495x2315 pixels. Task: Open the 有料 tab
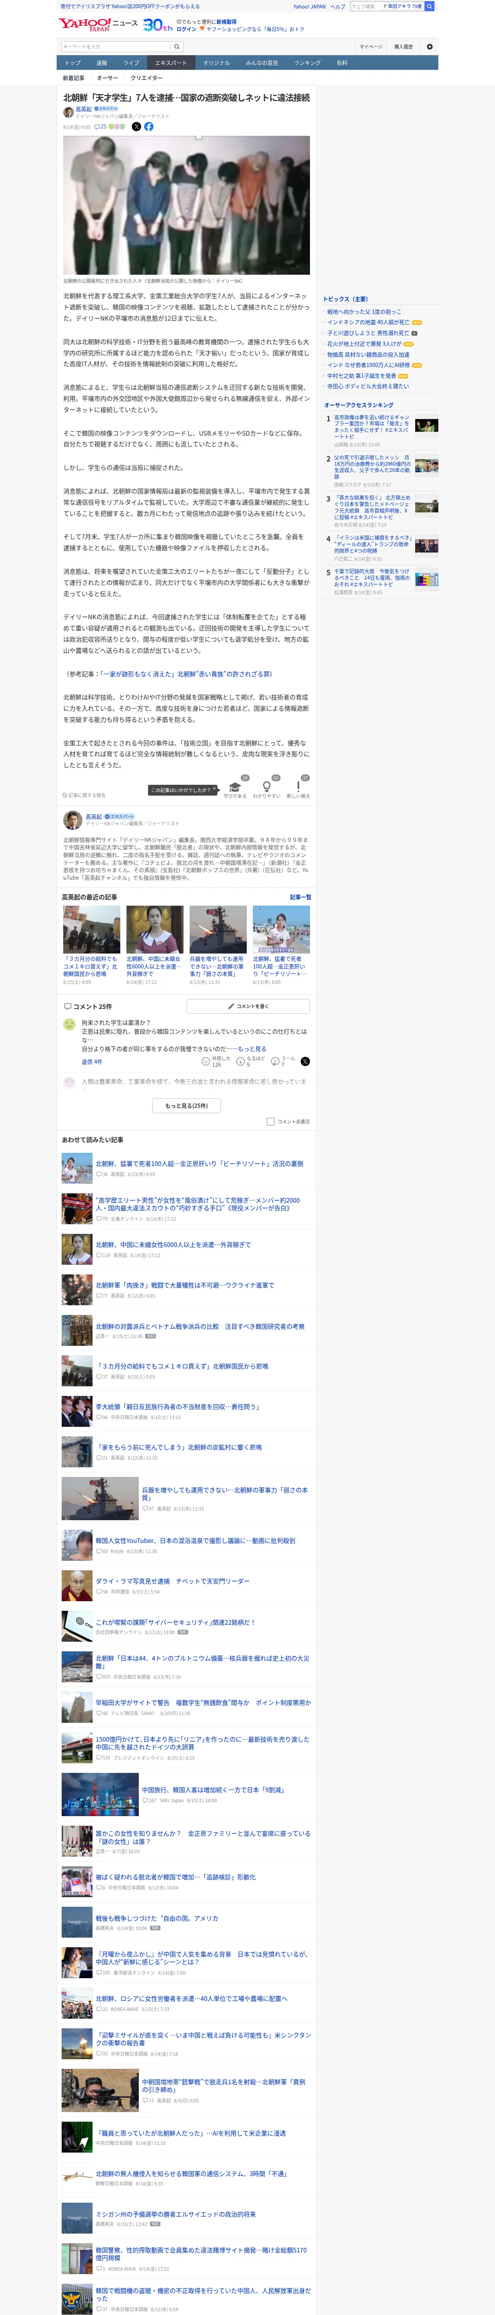[342, 63]
